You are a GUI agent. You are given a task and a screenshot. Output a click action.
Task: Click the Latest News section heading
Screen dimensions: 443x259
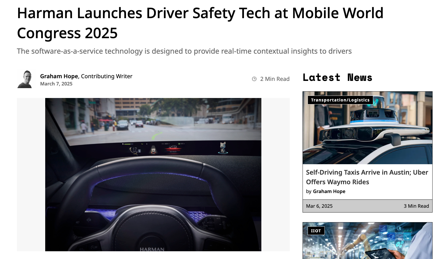click(x=337, y=77)
